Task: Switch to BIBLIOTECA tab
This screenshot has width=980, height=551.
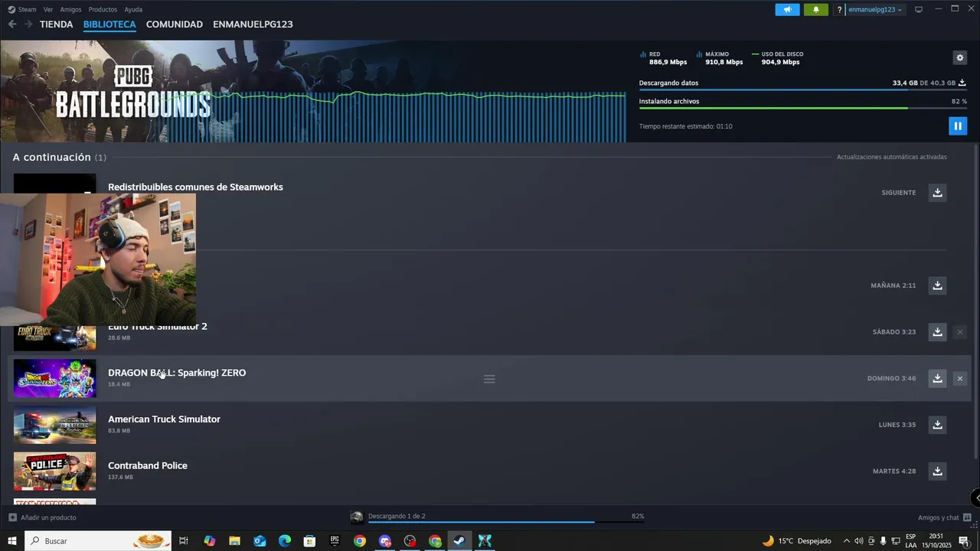Action: tap(109, 24)
